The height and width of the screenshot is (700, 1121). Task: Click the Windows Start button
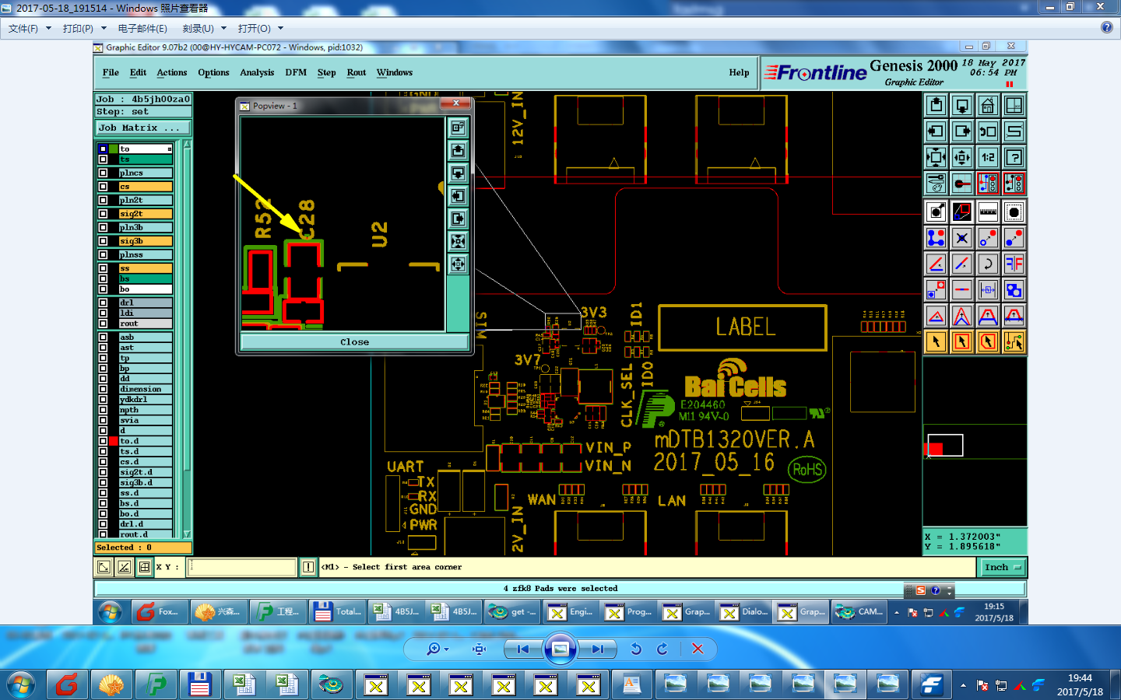21,685
